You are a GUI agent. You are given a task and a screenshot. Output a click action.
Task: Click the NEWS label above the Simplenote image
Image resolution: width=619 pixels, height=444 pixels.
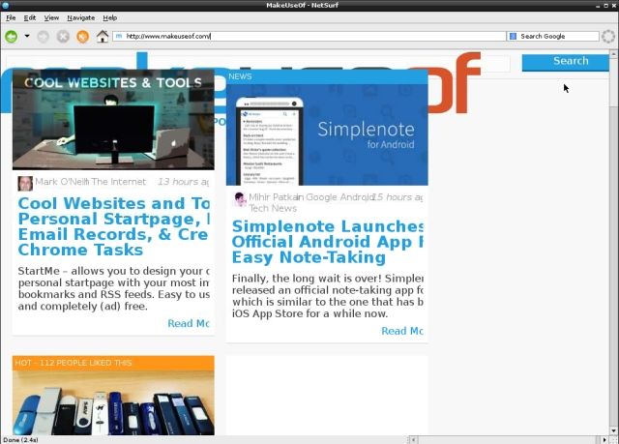[x=240, y=76]
